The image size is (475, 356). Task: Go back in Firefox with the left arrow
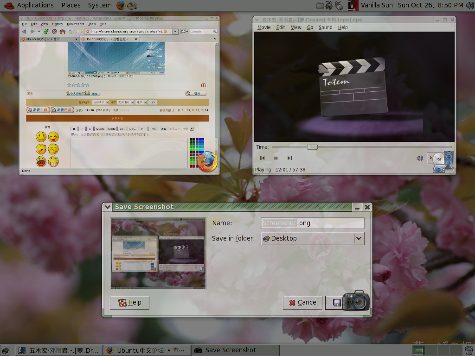point(24,32)
